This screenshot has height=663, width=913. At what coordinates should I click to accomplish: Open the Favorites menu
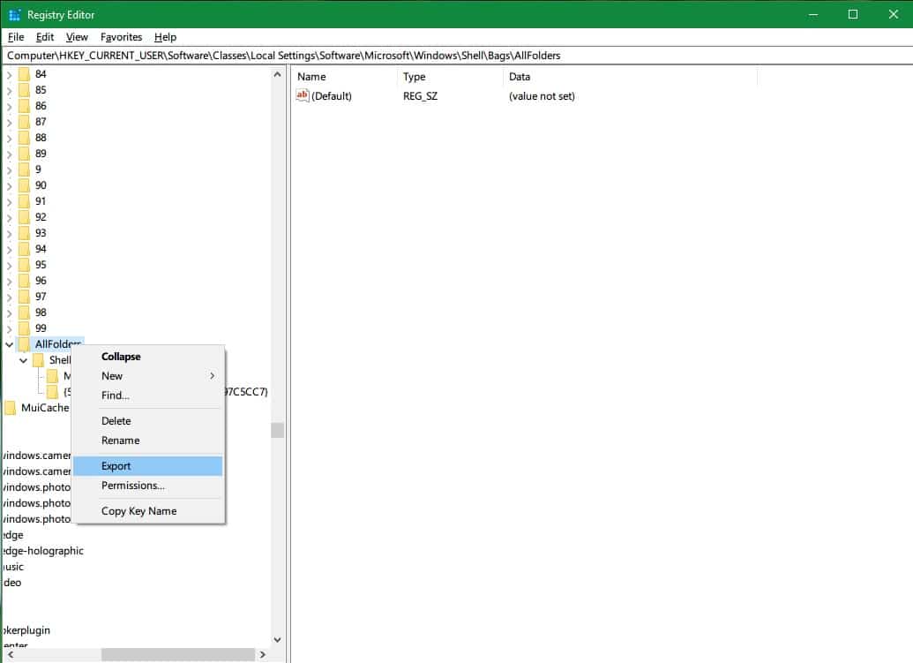(120, 37)
